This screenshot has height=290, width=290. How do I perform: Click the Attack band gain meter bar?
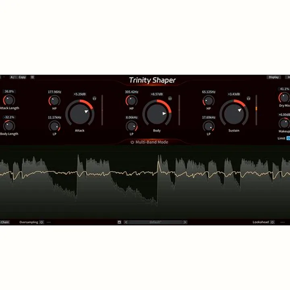[102, 110]
